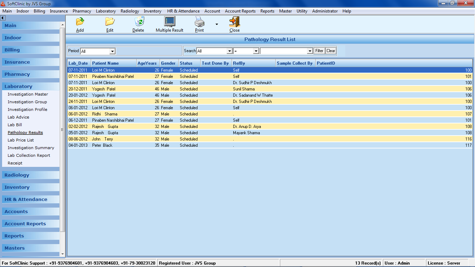
Task: Click the Edit folder icon
Action: click(x=110, y=22)
